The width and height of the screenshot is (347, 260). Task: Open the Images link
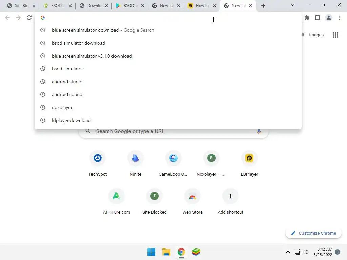(316, 35)
